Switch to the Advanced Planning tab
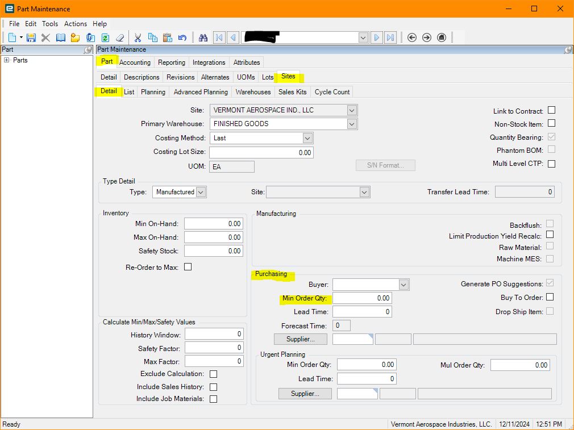This screenshot has height=430, width=574. pos(201,92)
